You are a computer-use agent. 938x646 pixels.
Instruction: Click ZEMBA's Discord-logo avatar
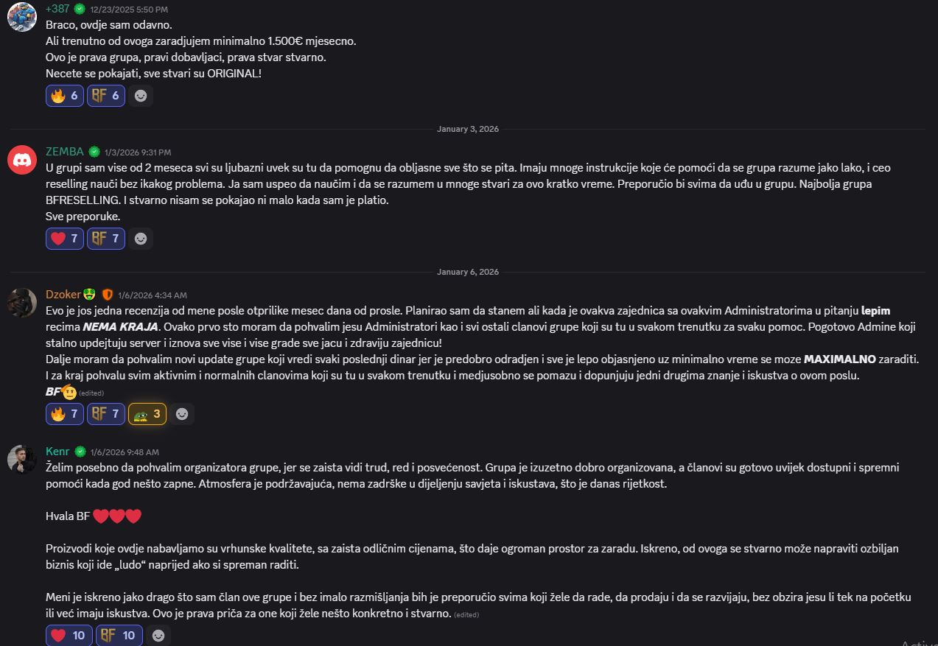21,159
